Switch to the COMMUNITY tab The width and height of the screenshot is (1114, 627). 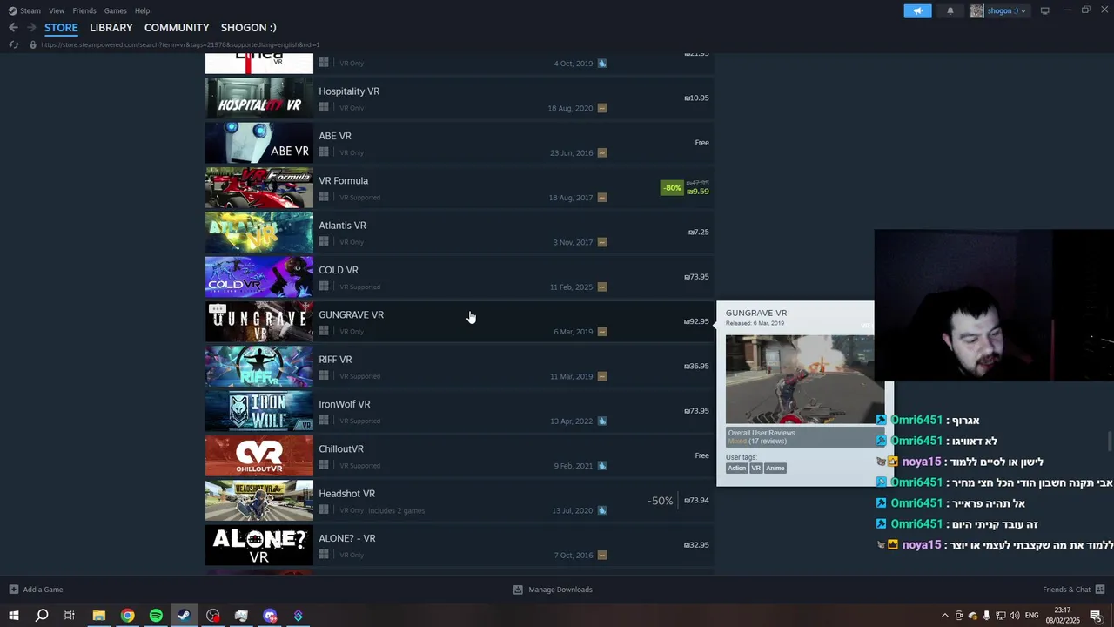(x=177, y=27)
